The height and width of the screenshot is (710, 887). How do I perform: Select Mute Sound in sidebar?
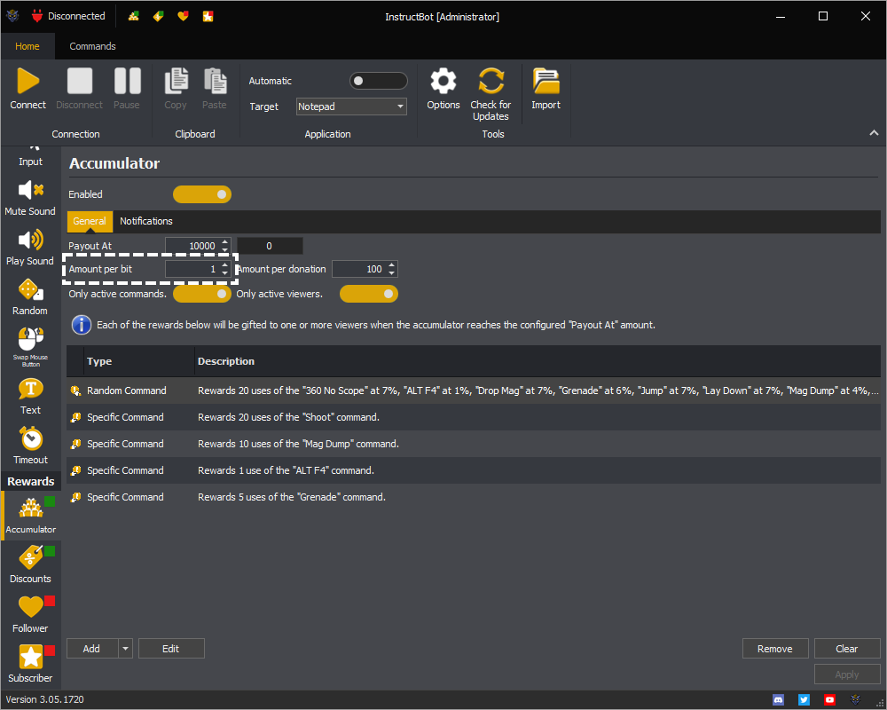tap(30, 198)
